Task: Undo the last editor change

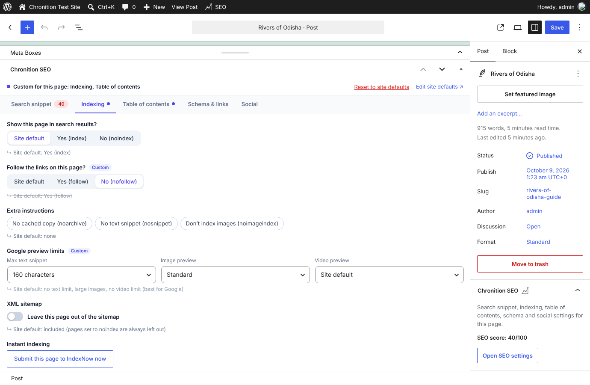Action: 44,27
